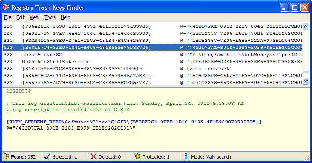Image resolution: width=312 pixels, height=163 pixels.
Task: Open the Edit menu
Action: click(20, 18)
